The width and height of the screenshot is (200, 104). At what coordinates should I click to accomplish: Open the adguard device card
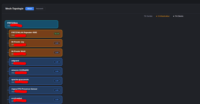pyautogui.click(x=36, y=62)
